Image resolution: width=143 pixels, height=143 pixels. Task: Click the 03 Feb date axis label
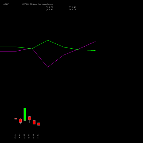pos(33,136)
